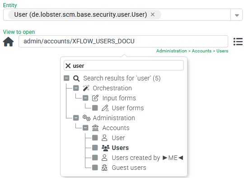Tick the checkbox next to Guest users
The height and width of the screenshot is (178, 244).
(x=95, y=168)
